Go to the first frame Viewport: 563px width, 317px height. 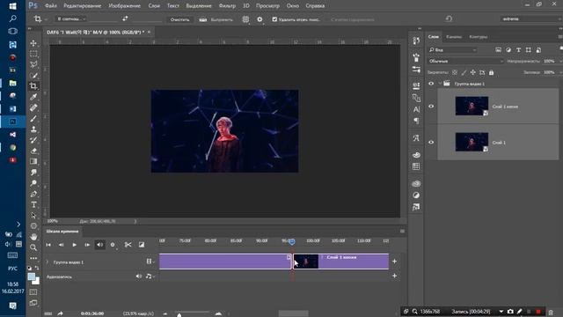point(48,245)
